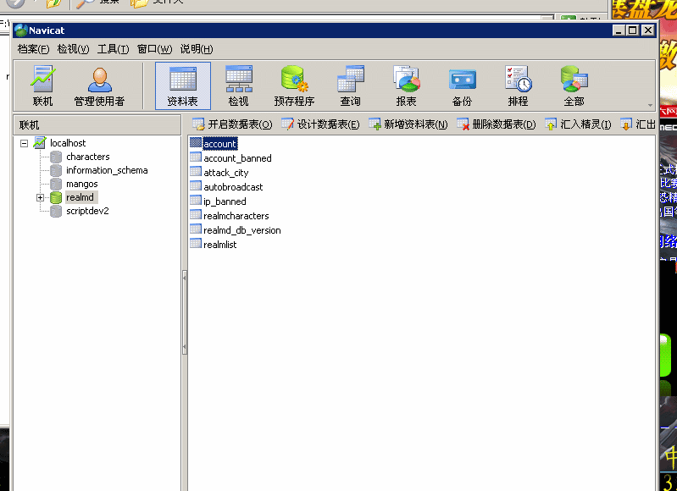
Task: Click the splitter collapse handle between panes
Action: point(185,312)
